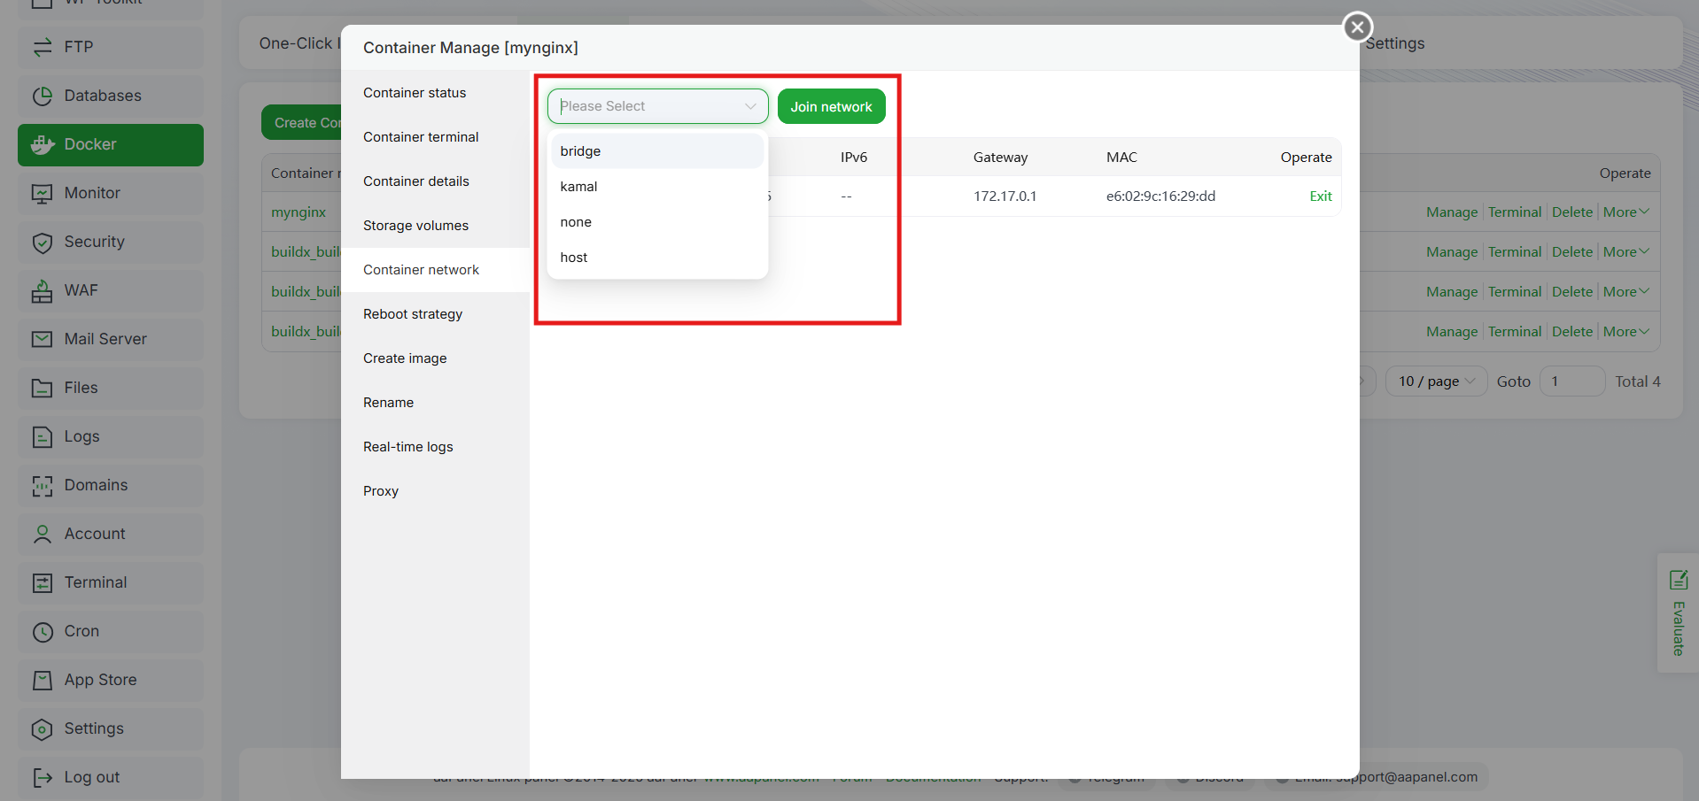Image resolution: width=1699 pixels, height=801 pixels.
Task: Close the Container Manage dialog
Action: pos(1357,27)
